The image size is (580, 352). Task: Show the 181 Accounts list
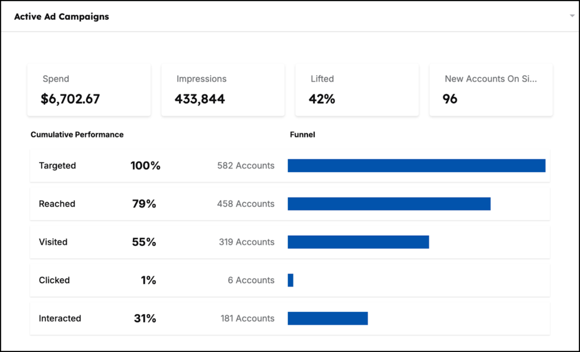[248, 319]
